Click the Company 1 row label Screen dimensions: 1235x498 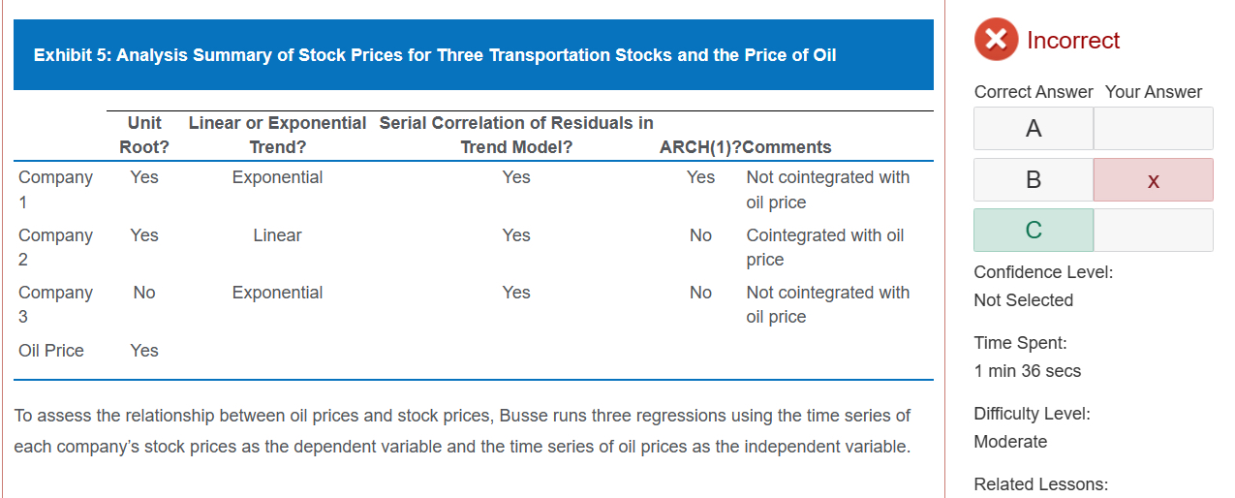[x=55, y=190]
